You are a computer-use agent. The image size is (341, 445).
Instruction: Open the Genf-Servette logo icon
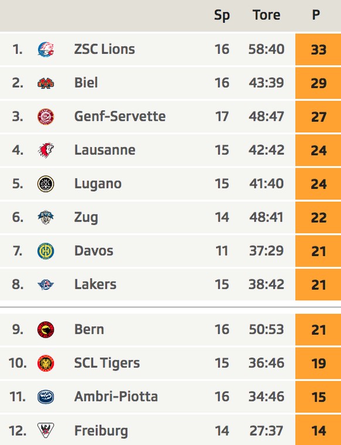tap(46, 117)
